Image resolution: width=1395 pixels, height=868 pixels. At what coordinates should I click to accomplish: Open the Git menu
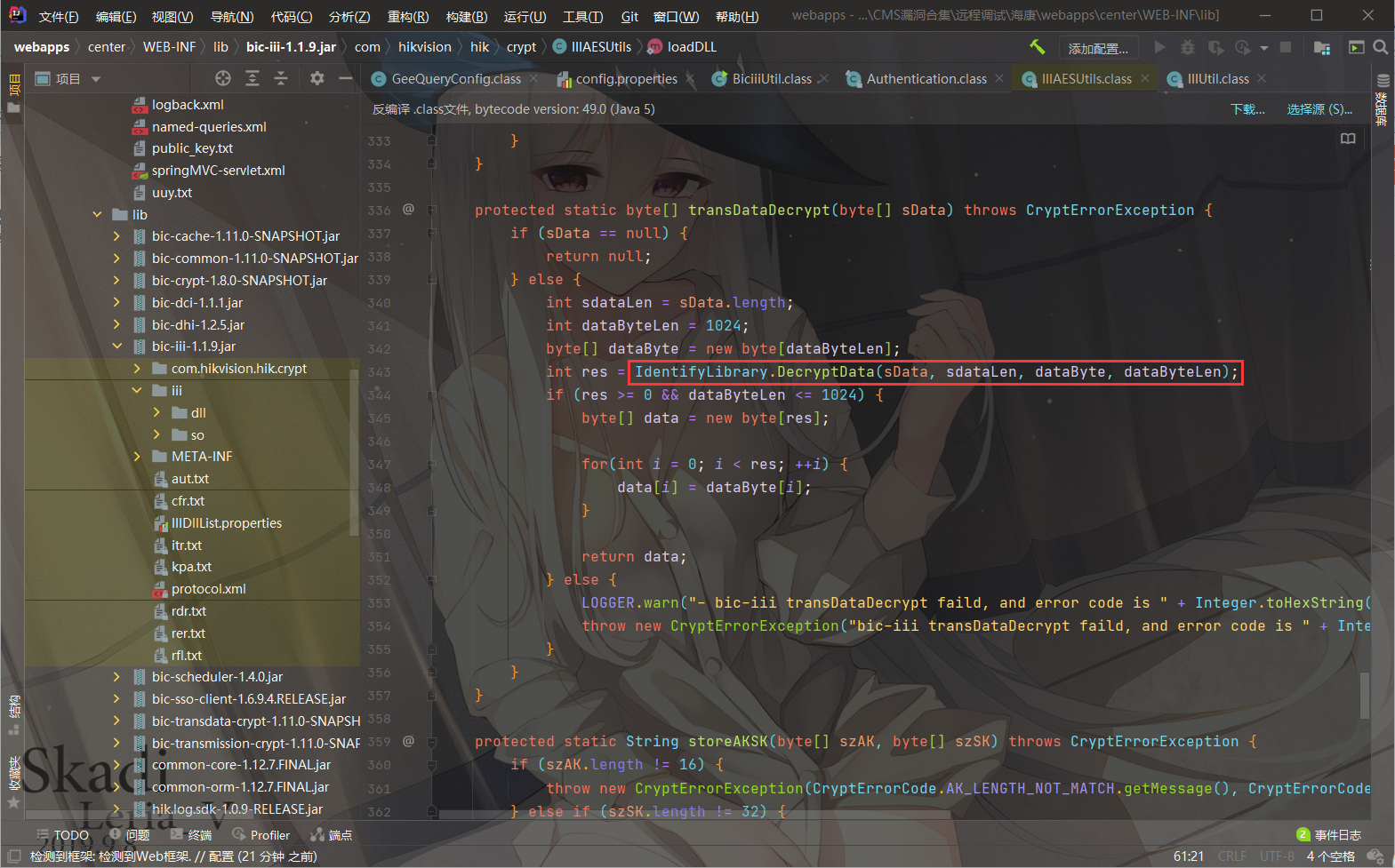pos(629,17)
